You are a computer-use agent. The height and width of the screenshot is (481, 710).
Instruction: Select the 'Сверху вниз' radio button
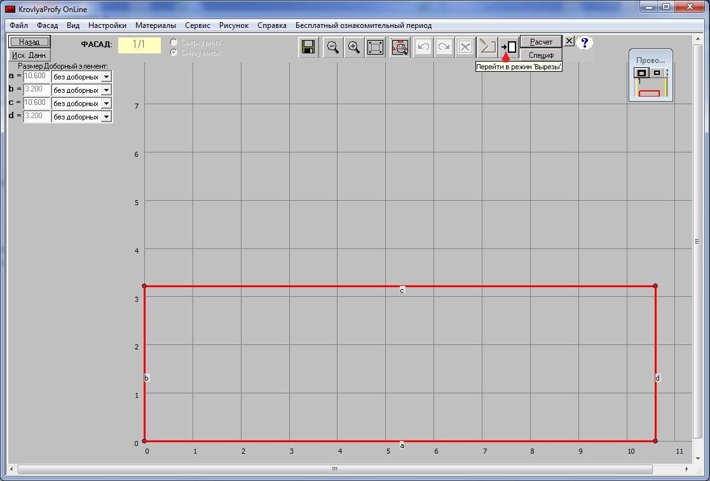point(174,43)
